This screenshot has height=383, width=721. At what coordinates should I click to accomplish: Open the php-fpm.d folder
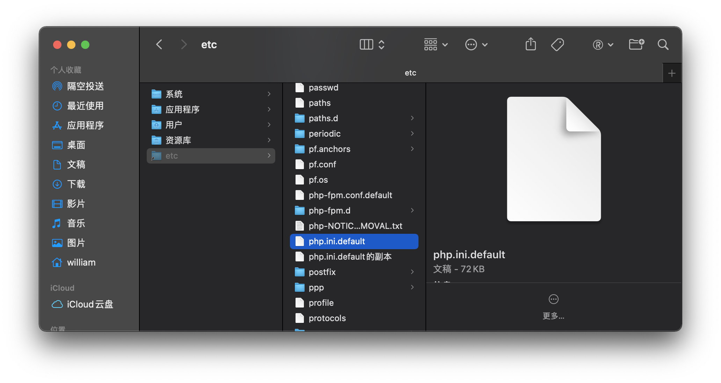pos(354,211)
